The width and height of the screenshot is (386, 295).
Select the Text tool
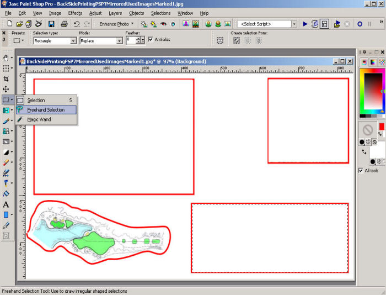6,204
